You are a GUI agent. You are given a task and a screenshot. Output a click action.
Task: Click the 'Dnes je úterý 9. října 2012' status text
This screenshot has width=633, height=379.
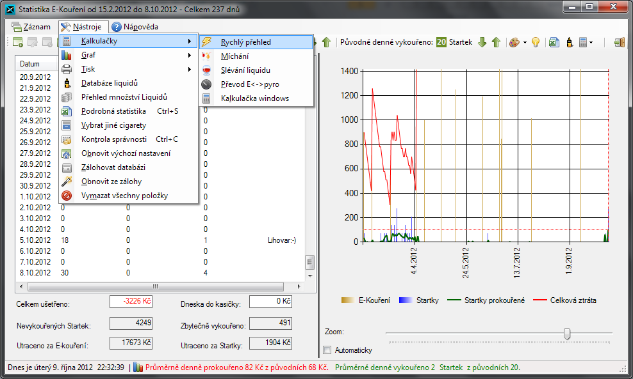coord(50,367)
